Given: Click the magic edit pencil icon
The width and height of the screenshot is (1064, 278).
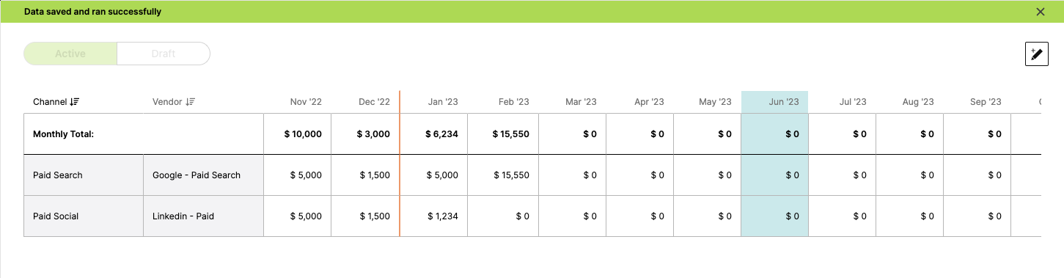Looking at the screenshot, I should tap(1036, 54).
